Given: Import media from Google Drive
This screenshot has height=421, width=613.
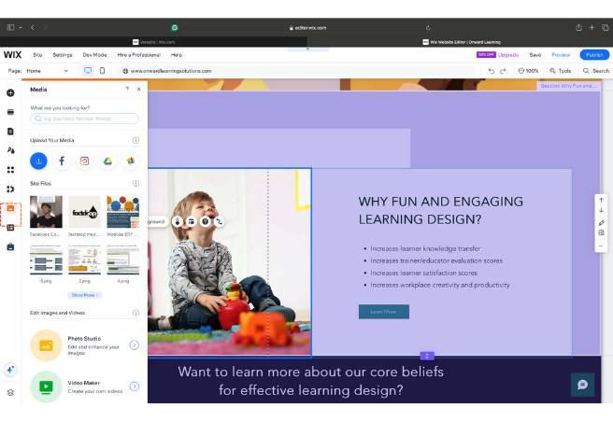Looking at the screenshot, I should pos(107,161).
